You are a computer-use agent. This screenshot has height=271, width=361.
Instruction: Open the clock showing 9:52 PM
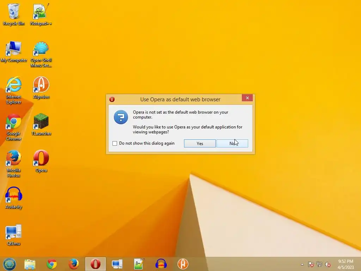click(345, 264)
